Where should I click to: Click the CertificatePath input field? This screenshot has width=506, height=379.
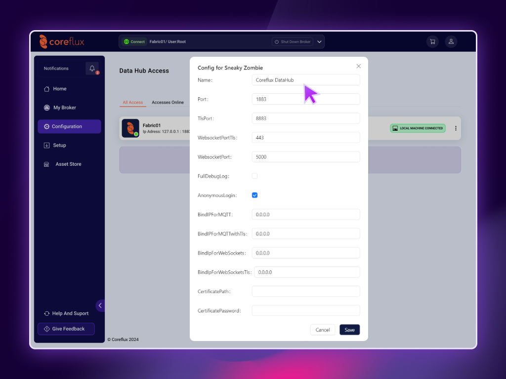coord(305,292)
